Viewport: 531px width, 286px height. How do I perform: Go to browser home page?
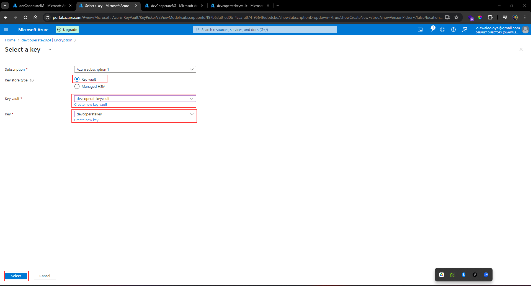[35, 17]
